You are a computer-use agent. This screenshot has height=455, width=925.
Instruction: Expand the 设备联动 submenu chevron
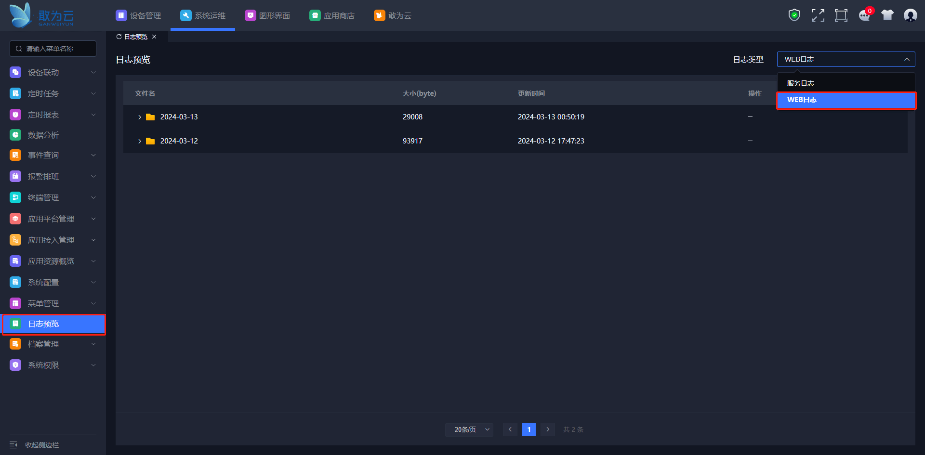tap(93, 72)
